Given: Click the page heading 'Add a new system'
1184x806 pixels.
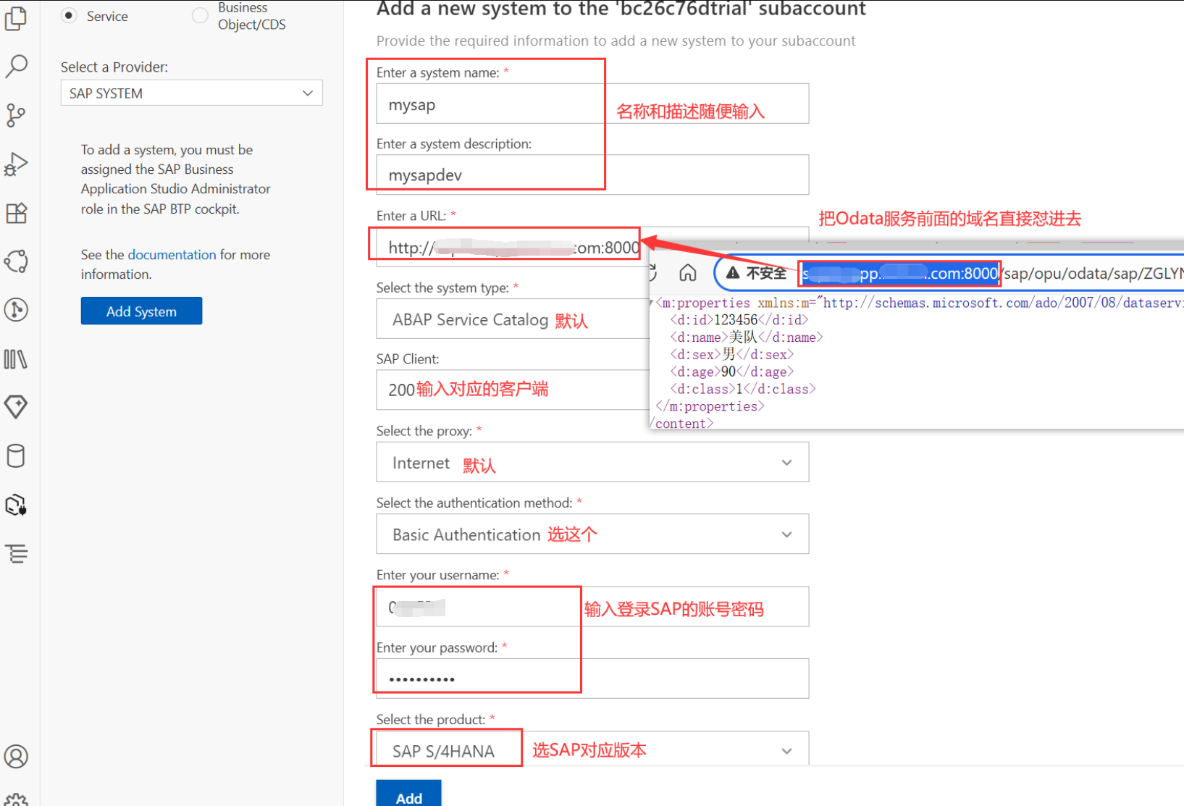Looking at the screenshot, I should [621, 9].
